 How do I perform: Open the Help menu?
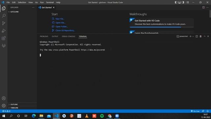58,2
